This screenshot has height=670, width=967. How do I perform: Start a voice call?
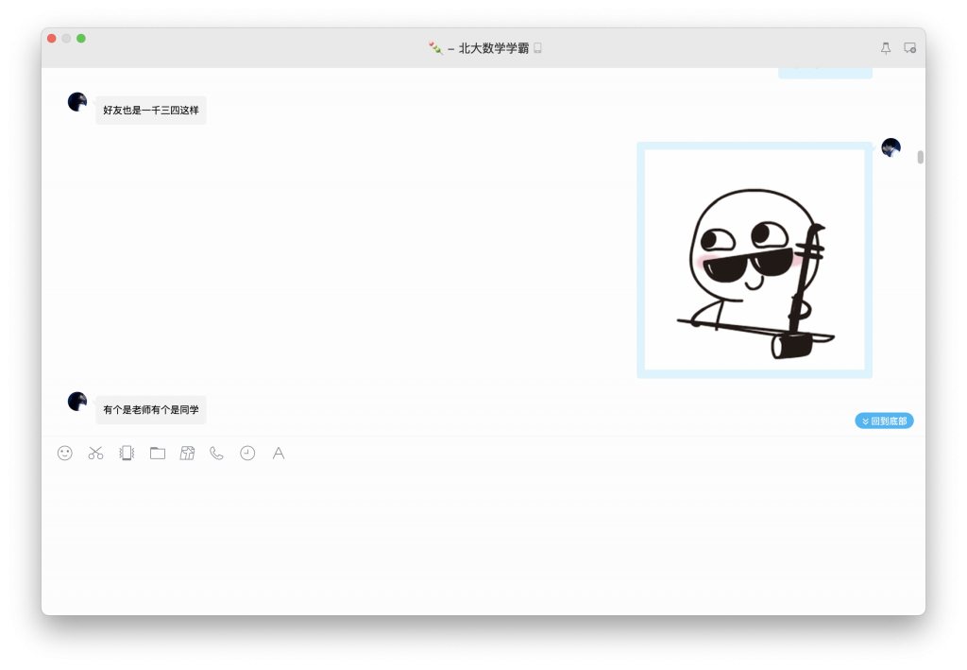[x=216, y=453]
